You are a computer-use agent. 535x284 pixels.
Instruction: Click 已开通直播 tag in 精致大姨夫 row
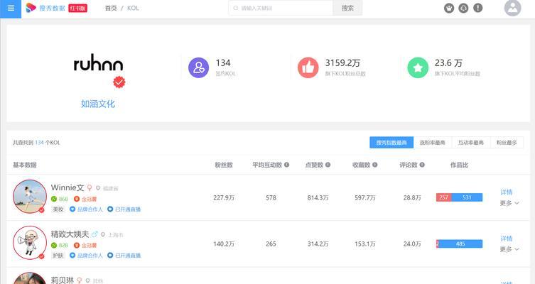(x=124, y=256)
